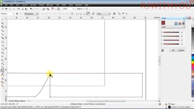The image size is (194, 109).
Task: Open the CMYK color model dropdown
Action: click(x=173, y=27)
